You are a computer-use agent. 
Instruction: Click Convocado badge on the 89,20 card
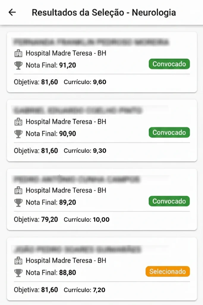[x=169, y=201]
